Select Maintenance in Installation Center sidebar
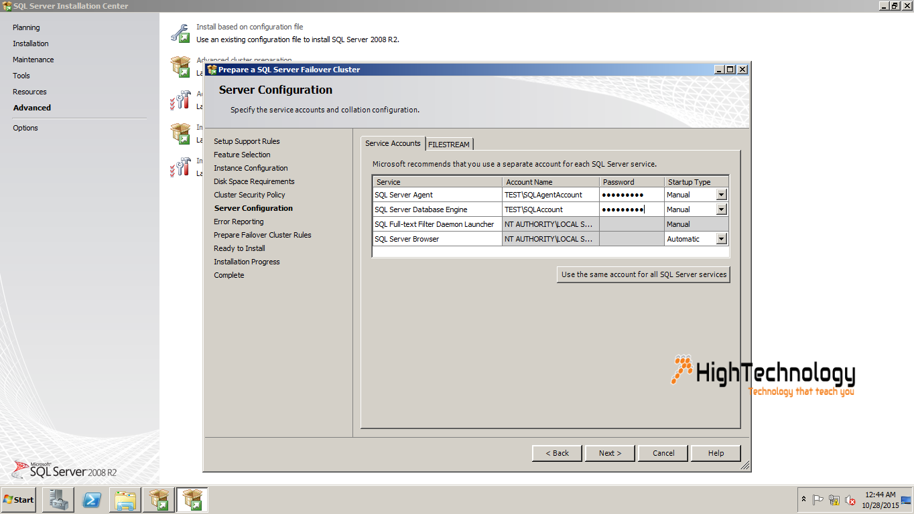Image resolution: width=914 pixels, height=514 pixels. tap(34, 60)
